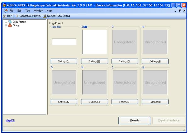
Task: Expand the Copy Protect tree node
Action: tap(6, 22)
